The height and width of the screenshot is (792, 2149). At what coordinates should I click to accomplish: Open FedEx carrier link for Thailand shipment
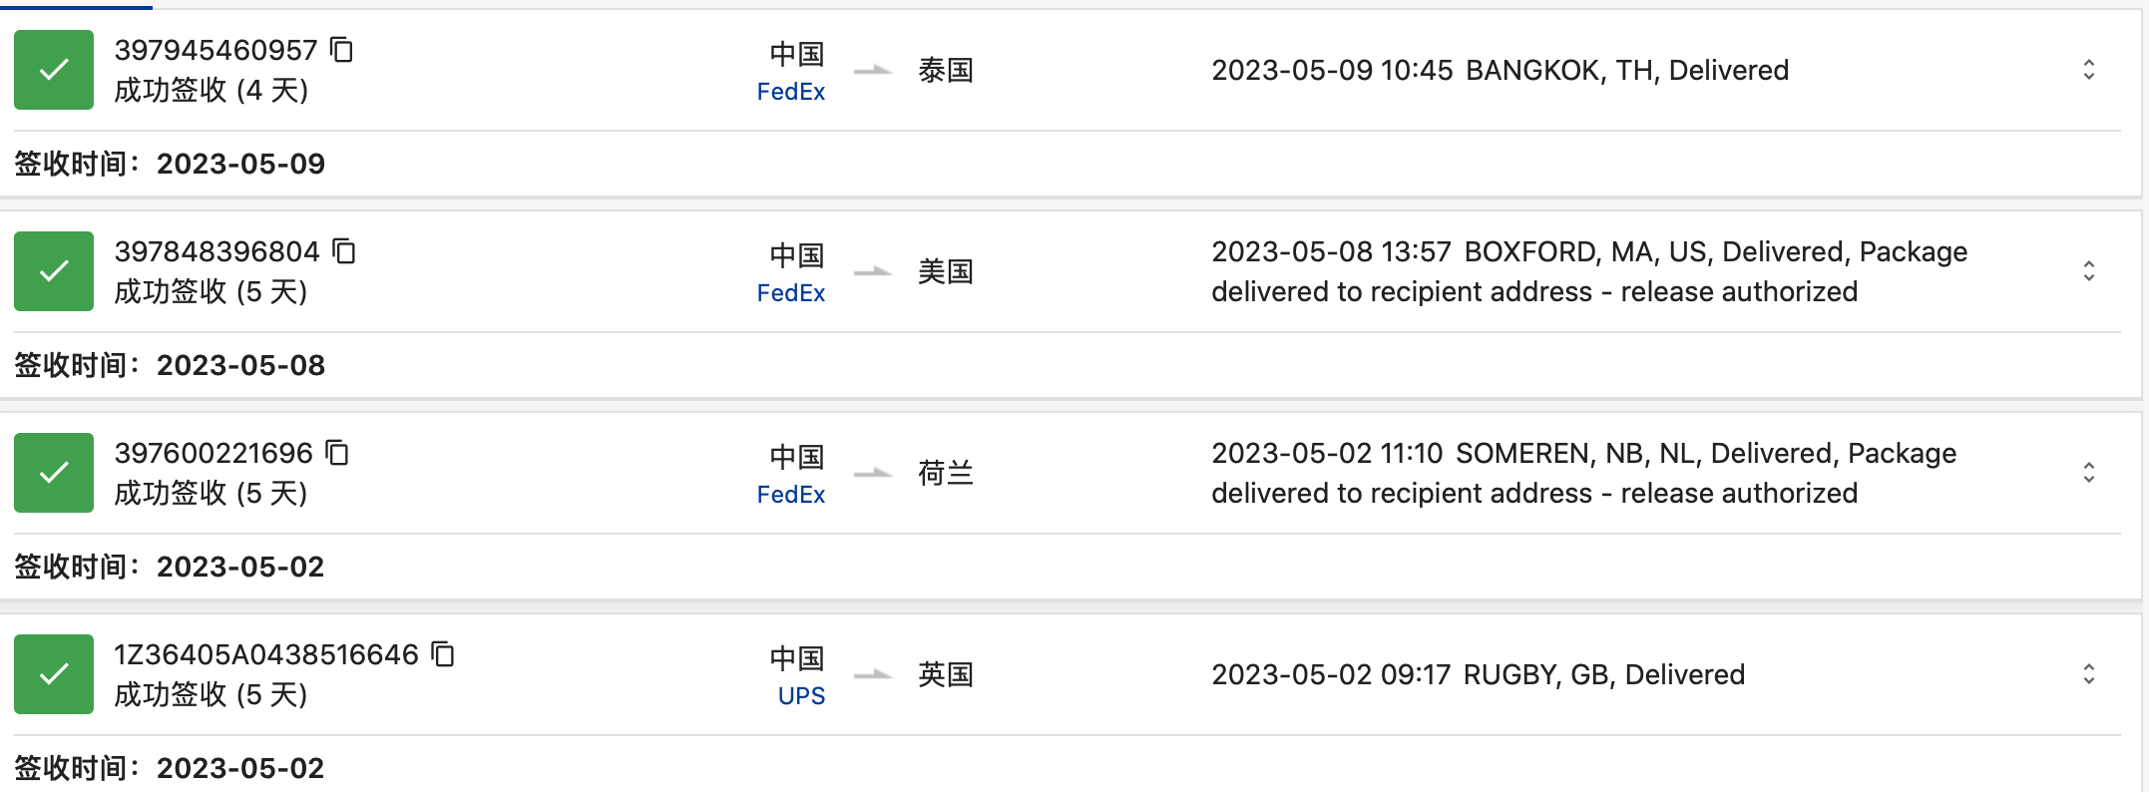[790, 92]
